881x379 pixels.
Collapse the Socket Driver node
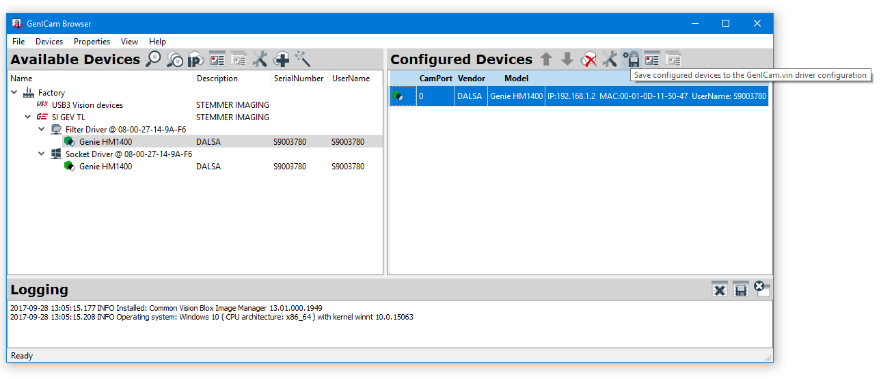pos(42,154)
